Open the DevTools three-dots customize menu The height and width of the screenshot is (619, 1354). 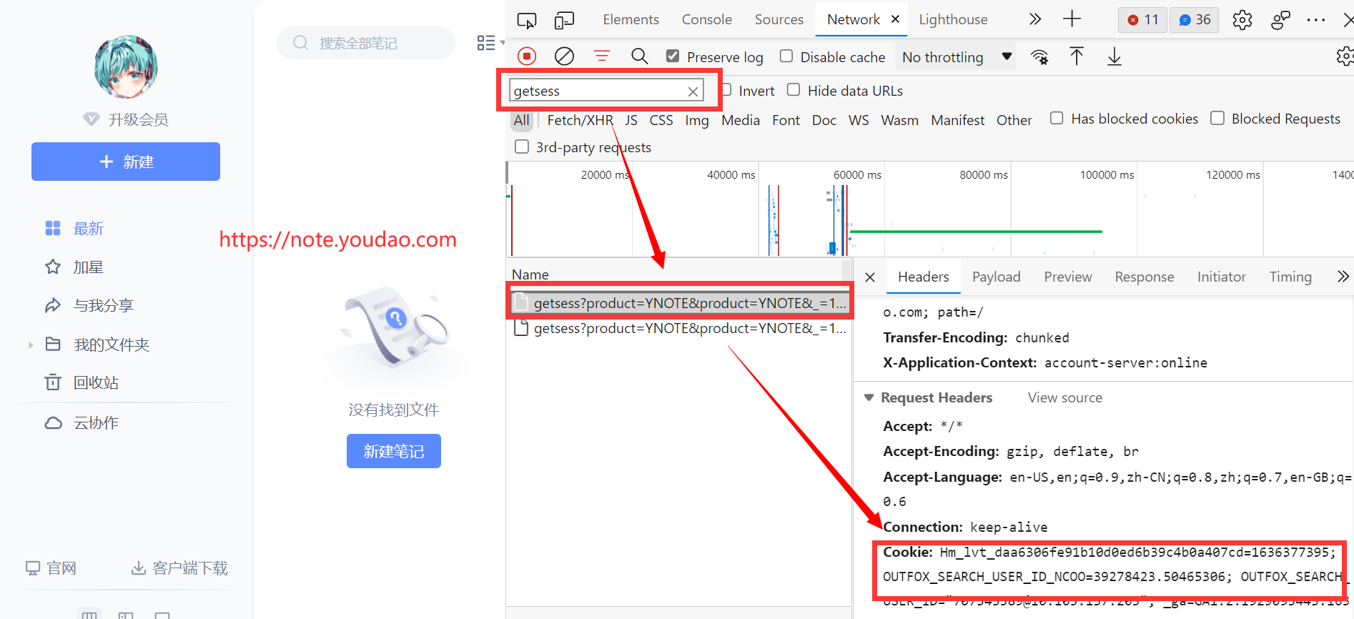click(1315, 20)
